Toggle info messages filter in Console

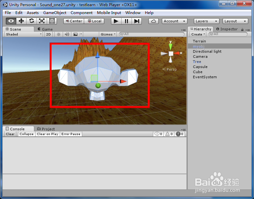158,134
